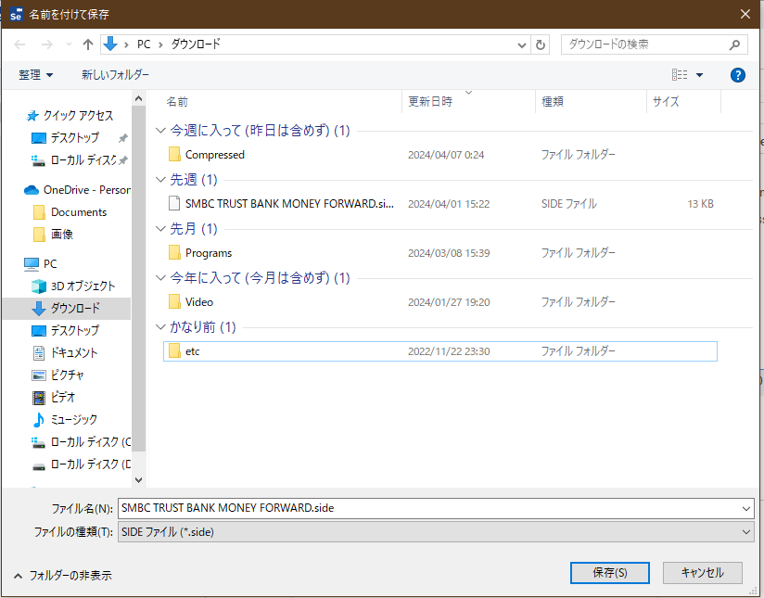The width and height of the screenshot is (764, 598).
Task: Select the Programs folder
Action: [x=440, y=253]
